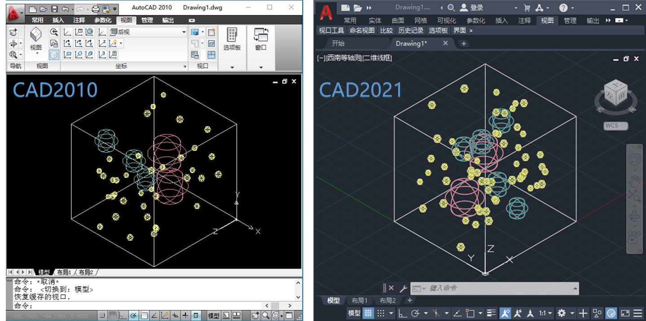This screenshot has width=646, height=321.
Task: Toggle ortho mode in AutoCAD 2021 status bar
Action: [x=402, y=313]
